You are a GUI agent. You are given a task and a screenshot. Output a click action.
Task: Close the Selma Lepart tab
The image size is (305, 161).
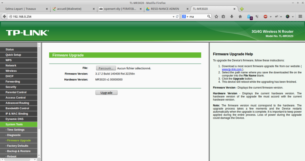pos(47,9)
